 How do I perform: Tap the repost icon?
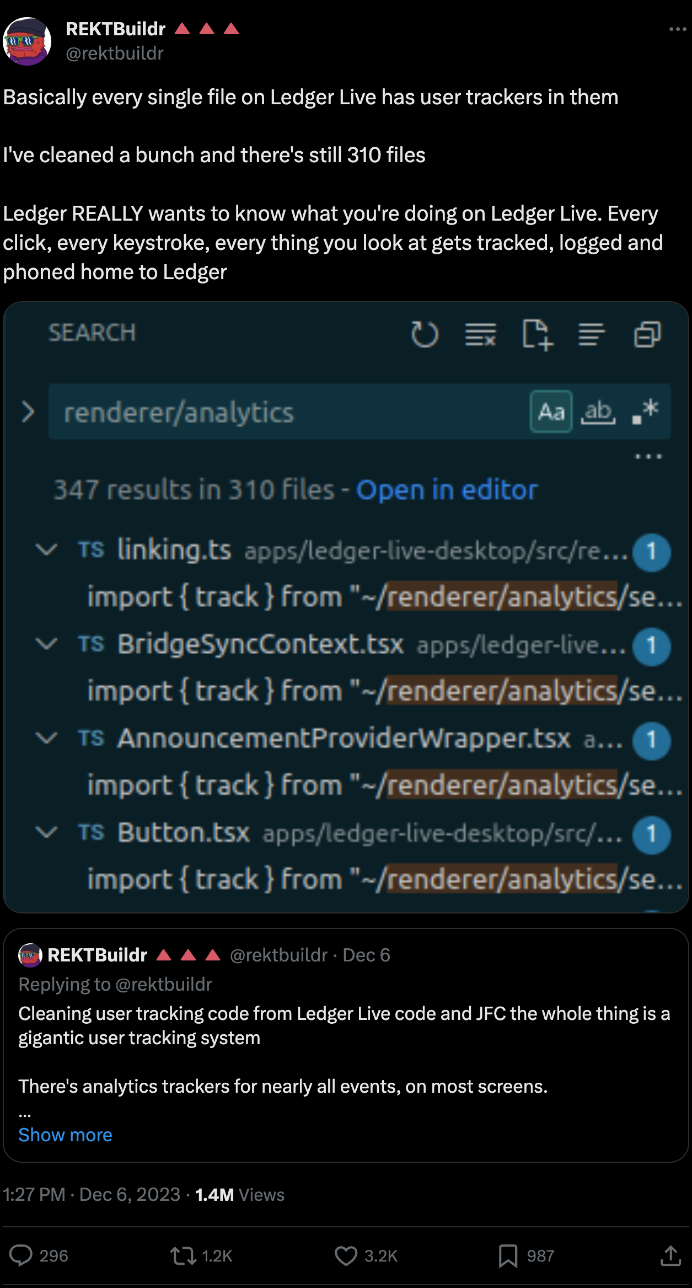point(183,1255)
